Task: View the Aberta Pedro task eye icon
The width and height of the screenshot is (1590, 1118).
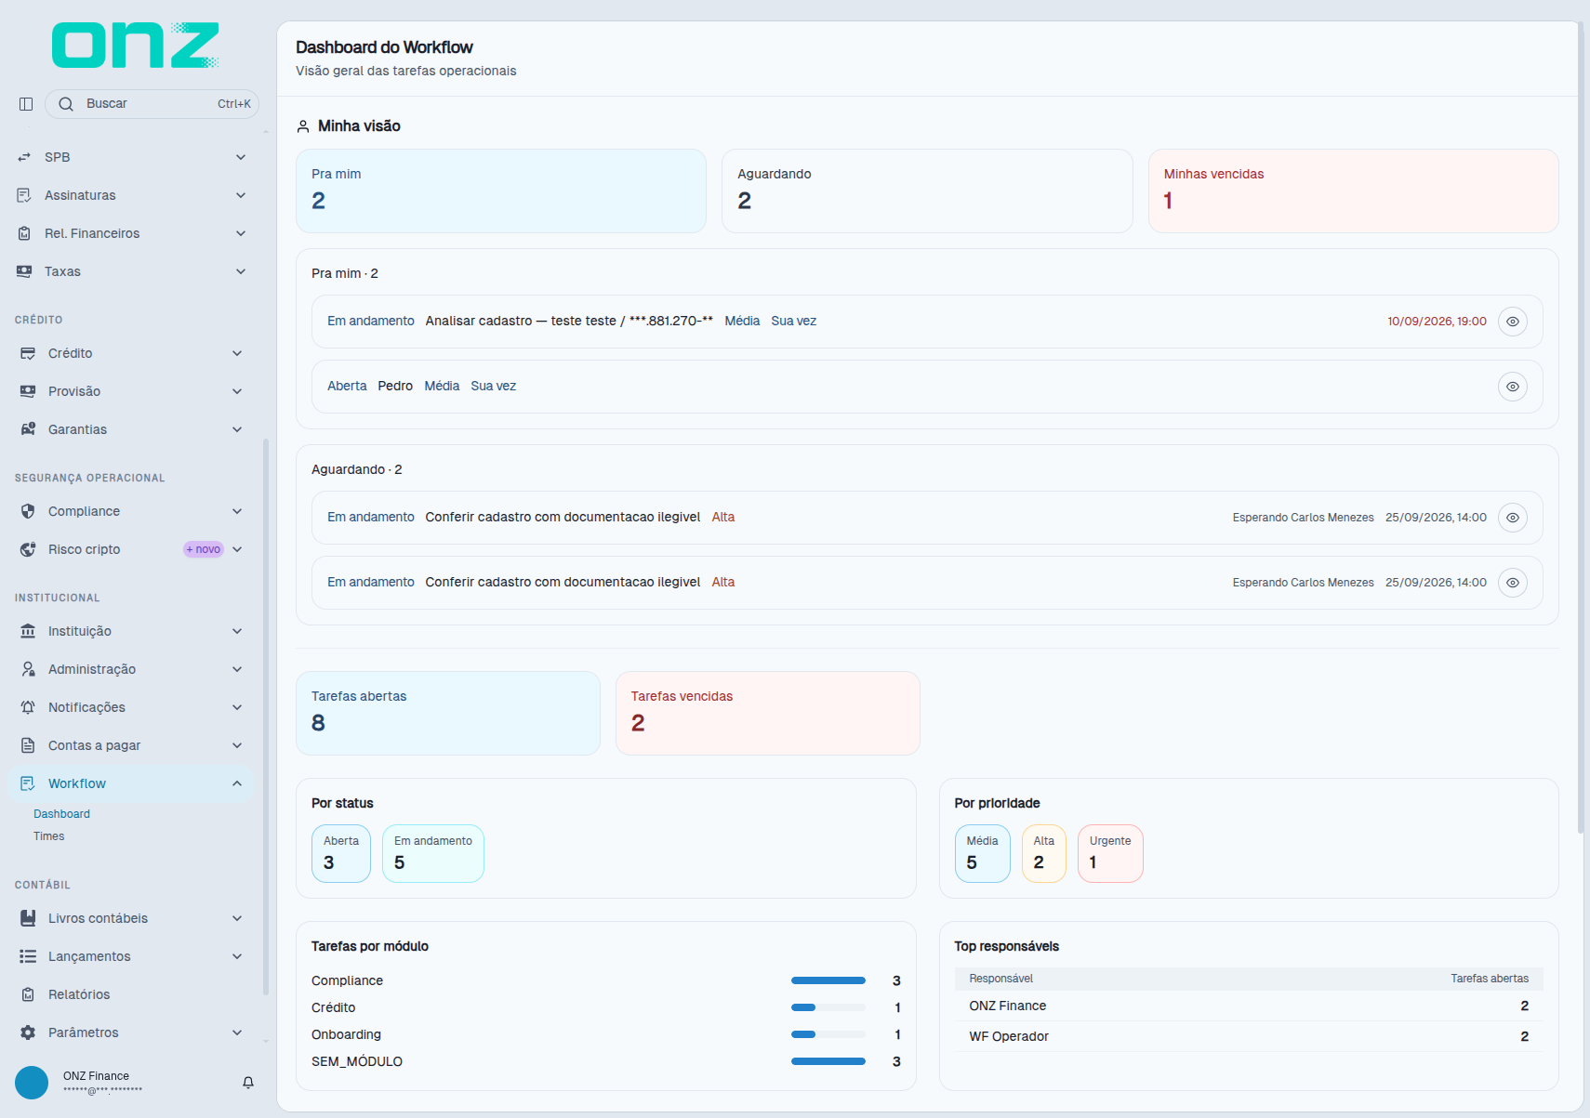Action: pos(1513,387)
